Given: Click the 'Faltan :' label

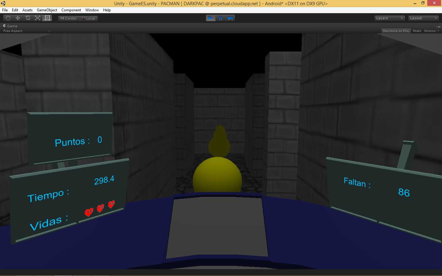Looking at the screenshot, I should 357,183.
